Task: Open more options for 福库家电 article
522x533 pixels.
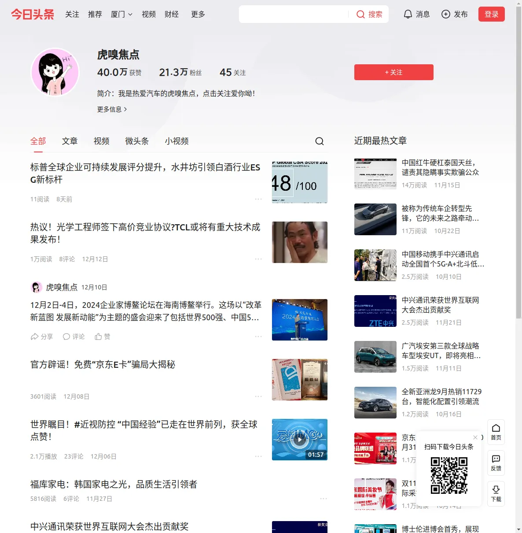Action: click(323, 499)
